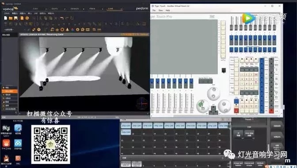Switch to the LIVE mode tab
This screenshot has height=168, width=297.
point(110,9)
